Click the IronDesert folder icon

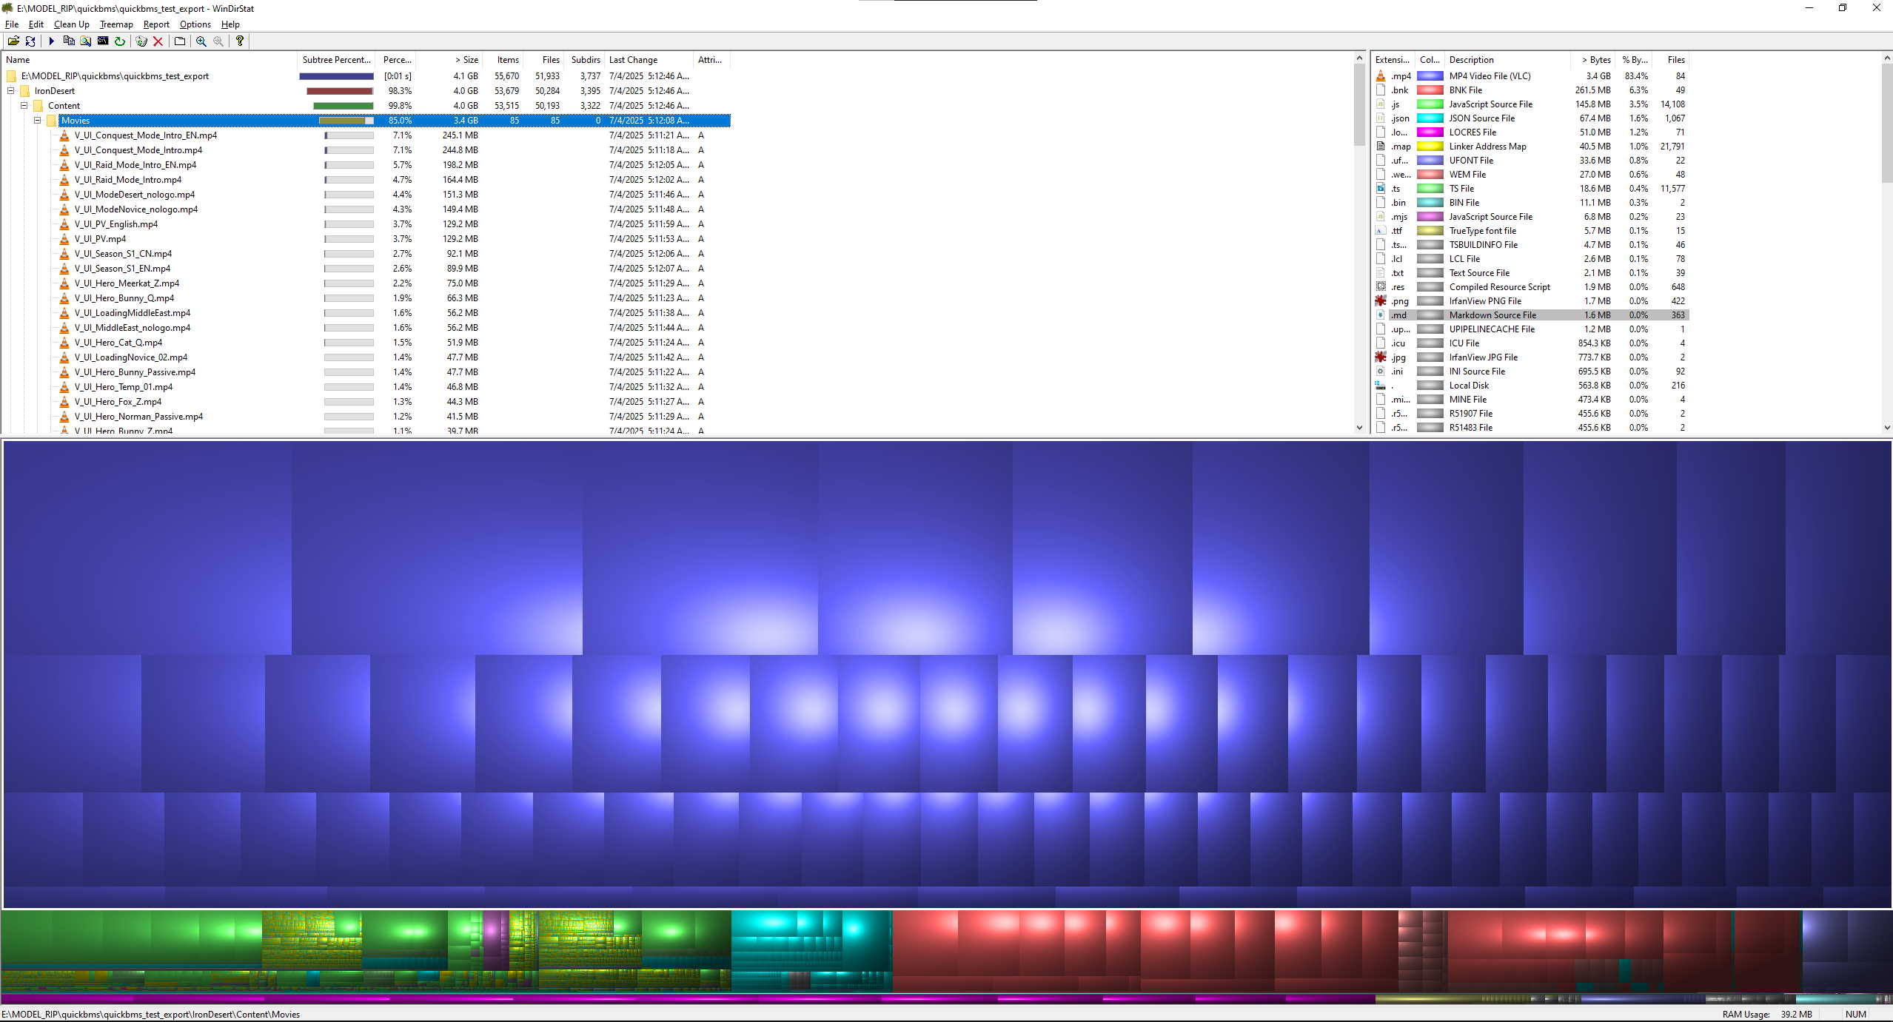tap(25, 91)
